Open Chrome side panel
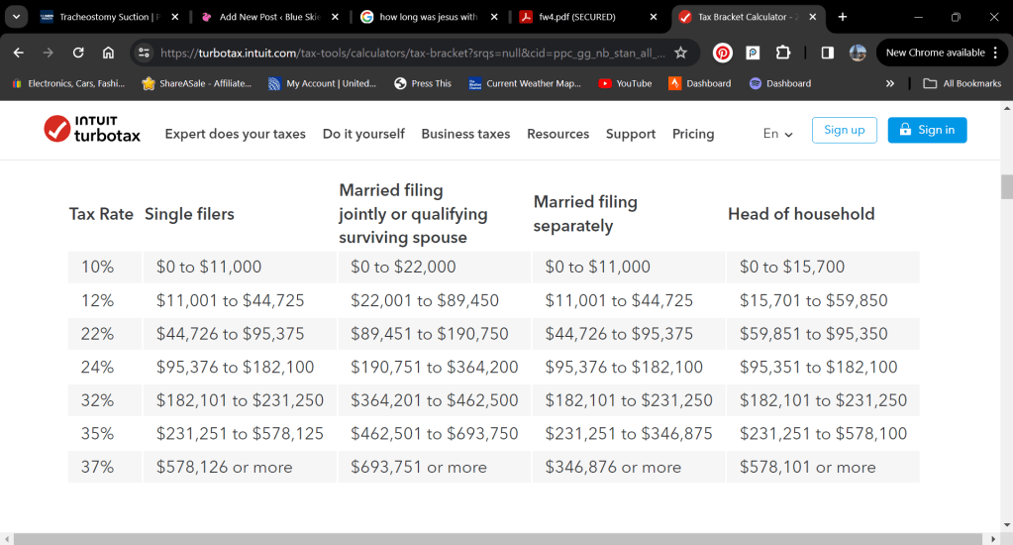 (827, 53)
